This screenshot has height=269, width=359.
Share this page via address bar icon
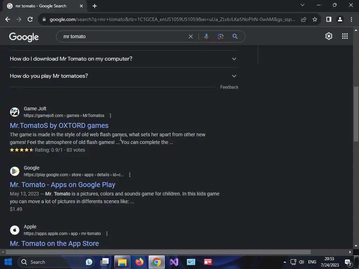(304, 20)
